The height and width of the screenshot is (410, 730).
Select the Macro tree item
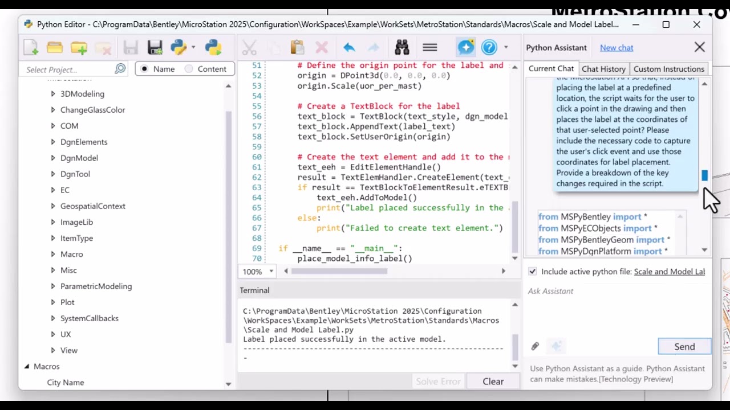point(72,254)
